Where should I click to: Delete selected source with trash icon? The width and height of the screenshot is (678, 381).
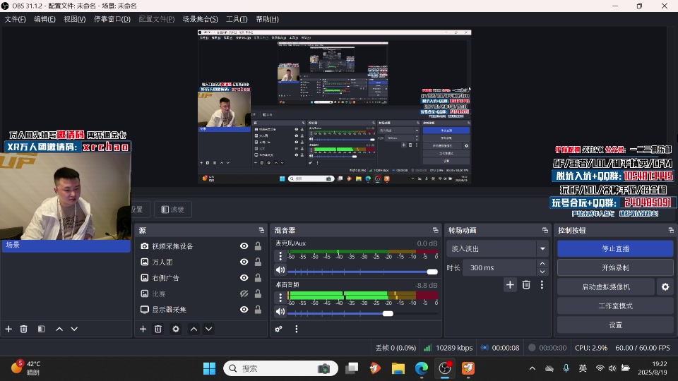pos(158,329)
